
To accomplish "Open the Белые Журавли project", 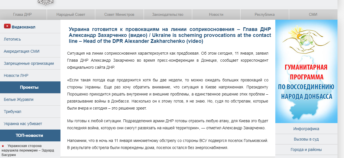I will click(19, 99).
